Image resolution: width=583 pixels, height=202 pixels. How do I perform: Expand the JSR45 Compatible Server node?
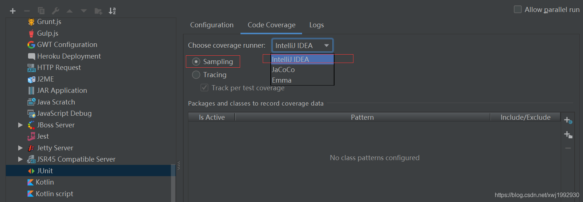20,159
